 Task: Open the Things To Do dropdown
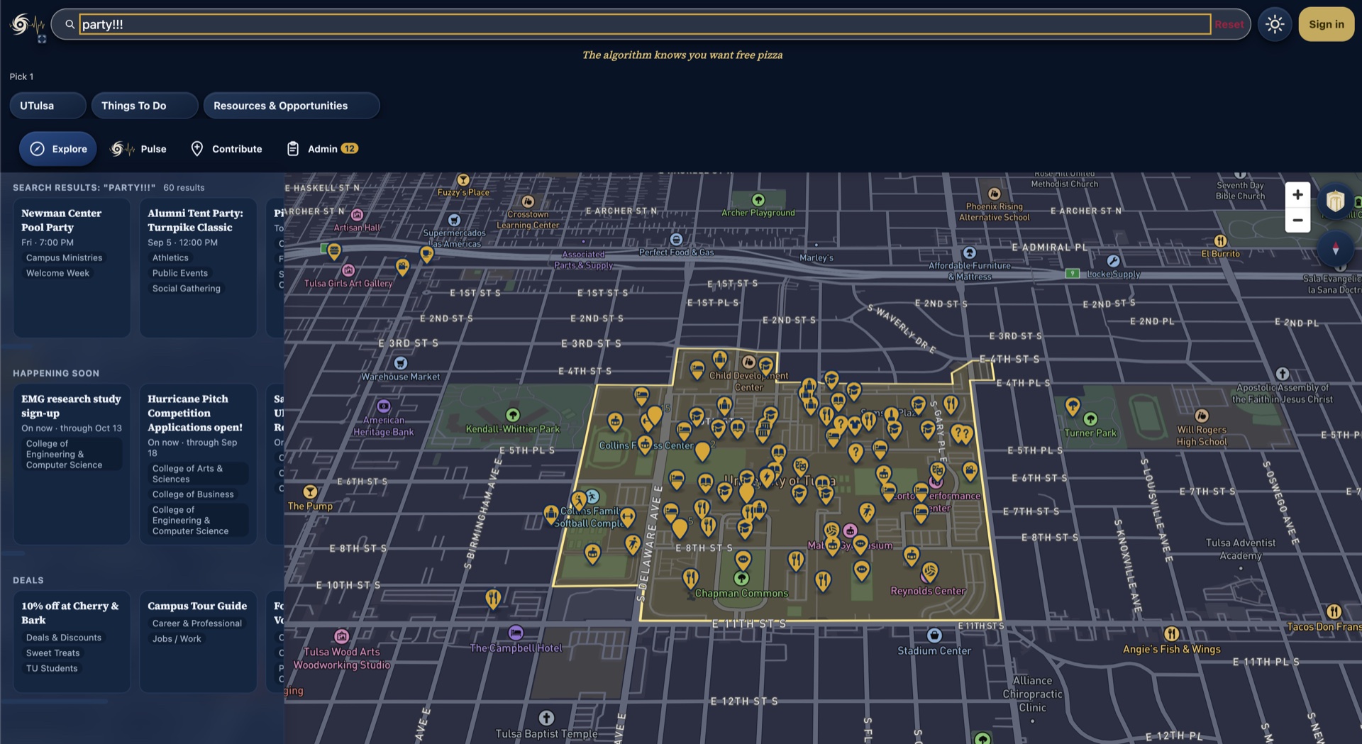click(144, 106)
